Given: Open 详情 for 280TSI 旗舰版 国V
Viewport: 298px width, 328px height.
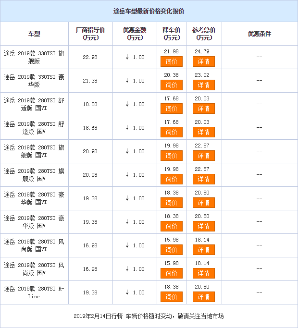Looking at the screenshot, I should tap(204, 179).
